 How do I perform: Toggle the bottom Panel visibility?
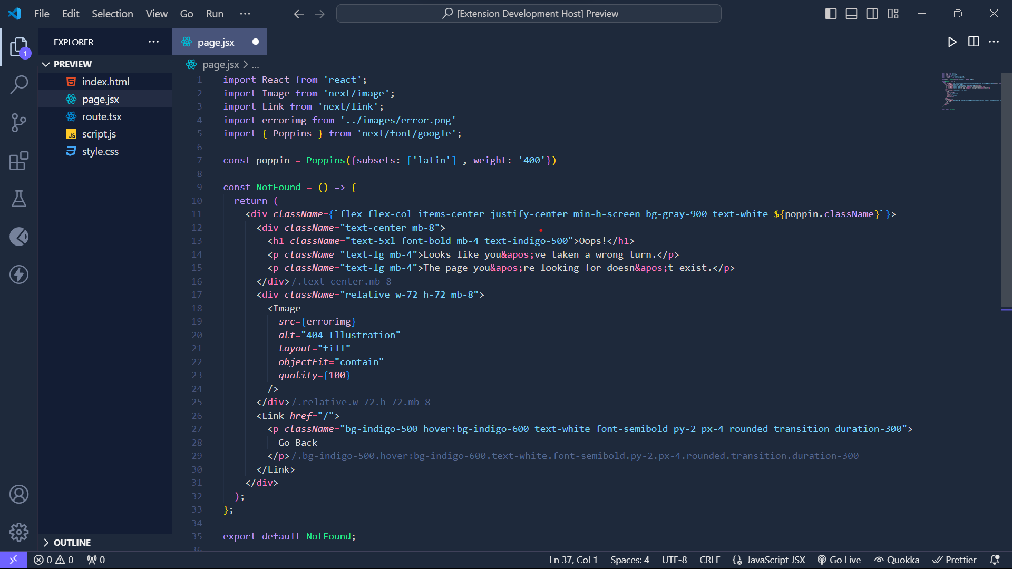[x=851, y=14]
